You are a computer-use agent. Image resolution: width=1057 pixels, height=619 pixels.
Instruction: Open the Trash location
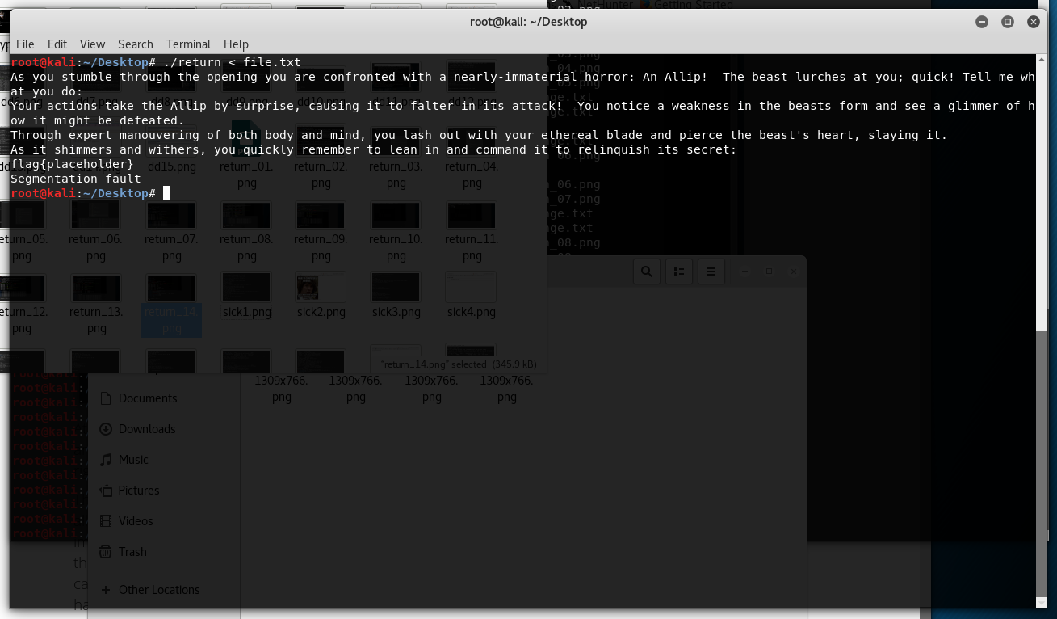pyautogui.click(x=132, y=552)
